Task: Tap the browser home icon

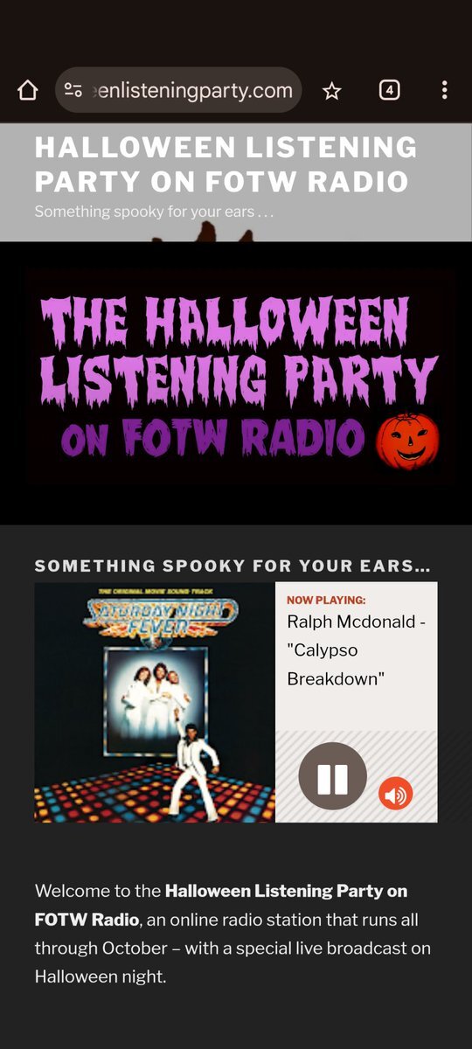Action: pos(28,90)
